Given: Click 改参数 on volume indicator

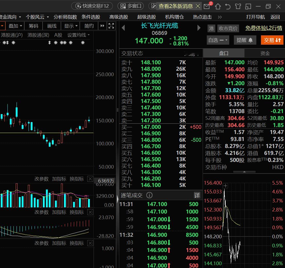Looking at the screenshot, I should tap(42, 179).
